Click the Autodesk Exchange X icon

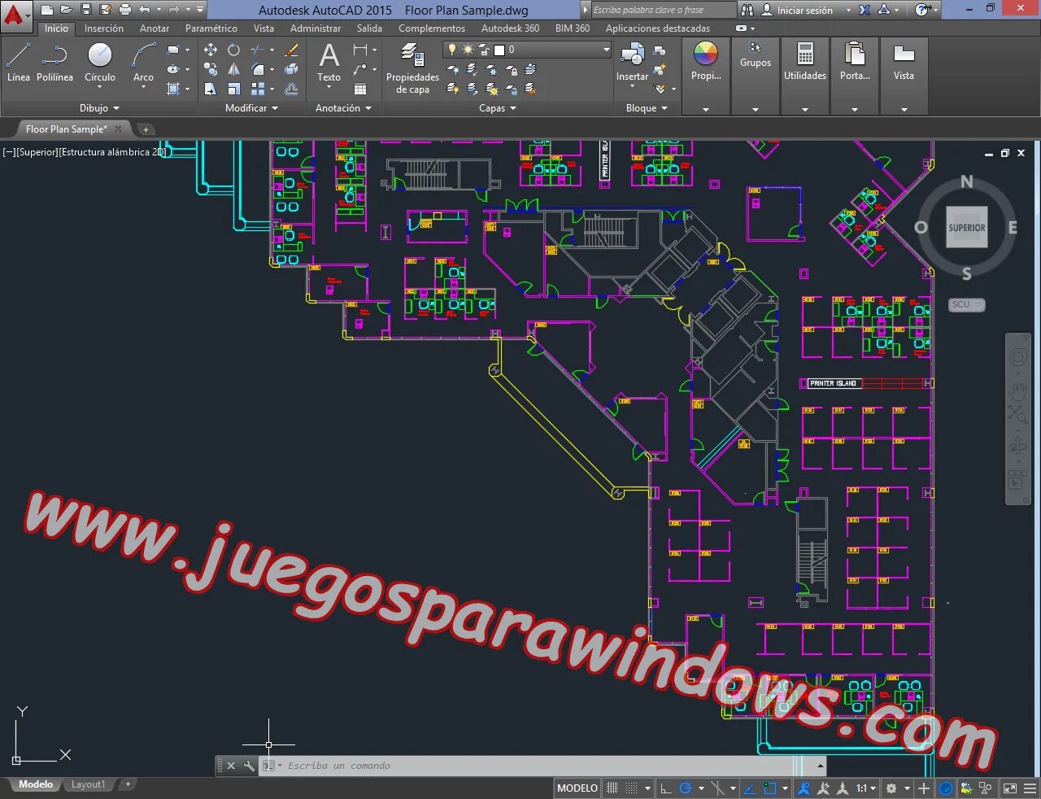865,10
